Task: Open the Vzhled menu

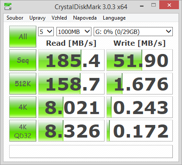Action: [x=59, y=18]
